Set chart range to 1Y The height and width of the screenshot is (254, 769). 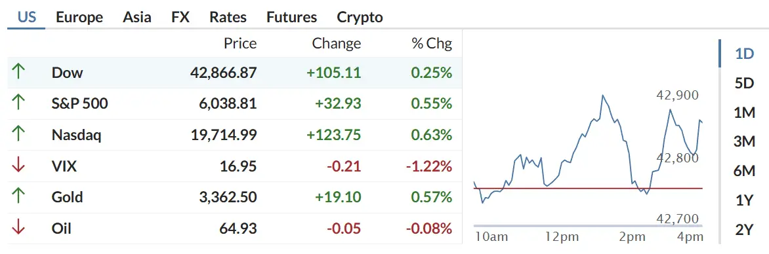744,200
